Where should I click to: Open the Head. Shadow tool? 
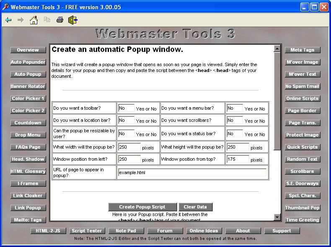(28, 159)
